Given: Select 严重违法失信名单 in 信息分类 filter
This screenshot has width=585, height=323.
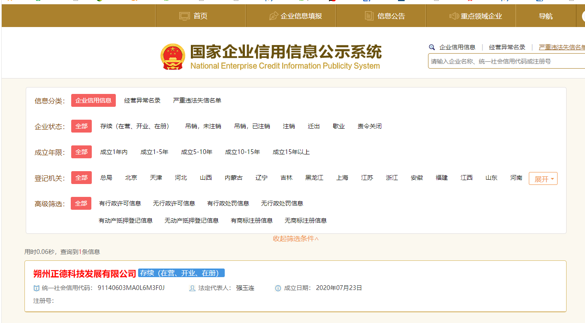Looking at the screenshot, I should click(197, 100).
